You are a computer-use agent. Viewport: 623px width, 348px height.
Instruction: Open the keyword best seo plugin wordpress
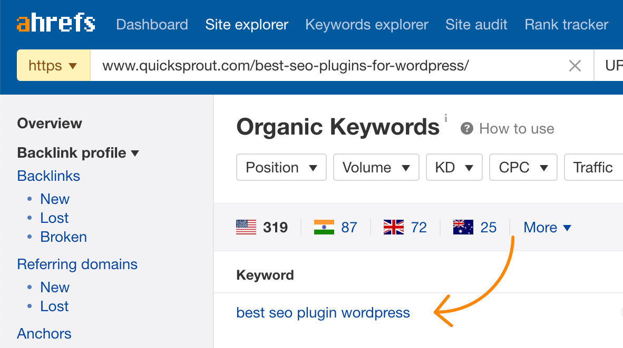(x=323, y=312)
